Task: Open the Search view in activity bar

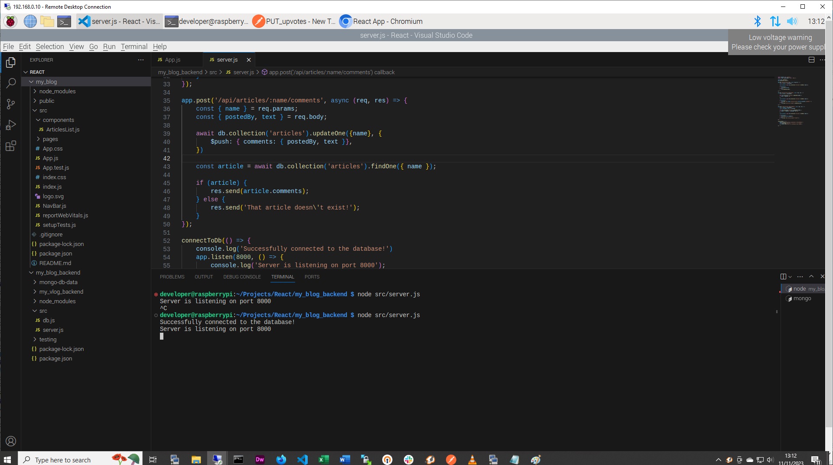Action: 11,83
